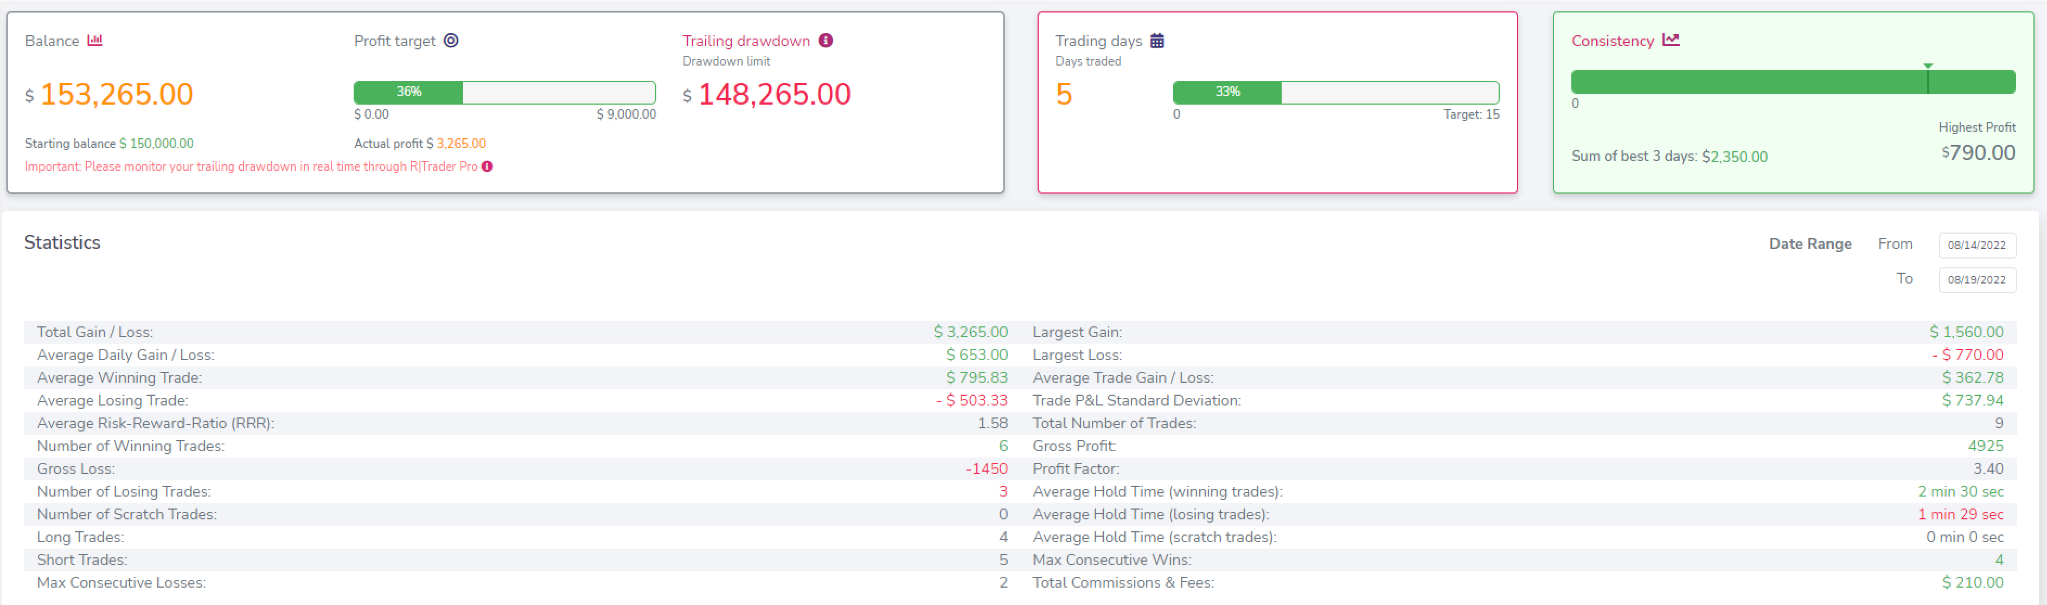The height and width of the screenshot is (605, 2047).
Task: Click the Profit target bullseye icon
Action: click(x=451, y=41)
